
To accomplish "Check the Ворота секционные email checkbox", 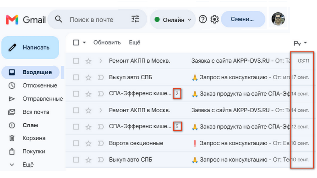I will pos(76,143).
